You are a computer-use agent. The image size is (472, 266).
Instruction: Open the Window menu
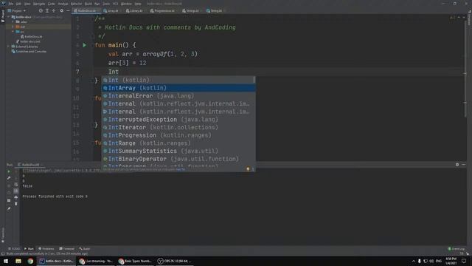[126, 4]
